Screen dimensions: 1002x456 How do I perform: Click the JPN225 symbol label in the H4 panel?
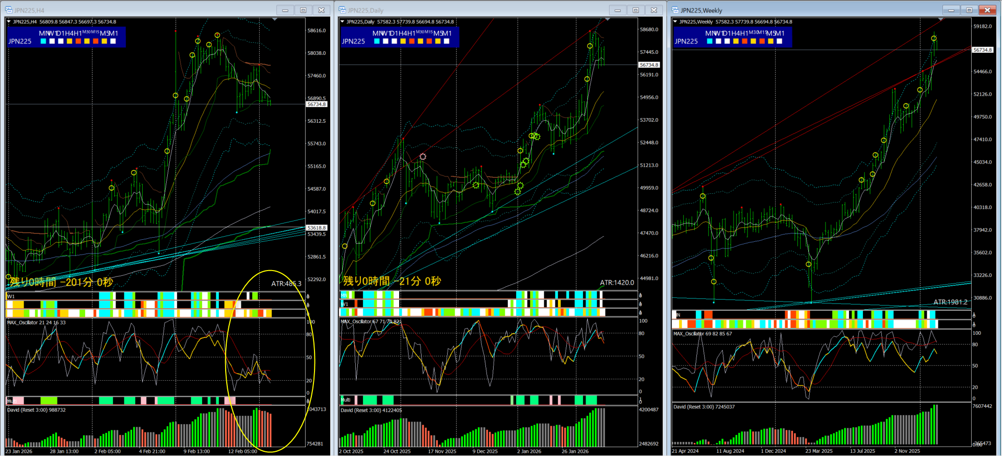click(x=20, y=41)
